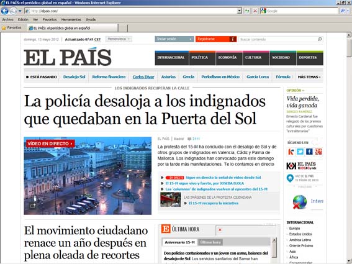Open the ECONOMÍA section
Viewport: 352px width, 264px height.
tap(229, 58)
